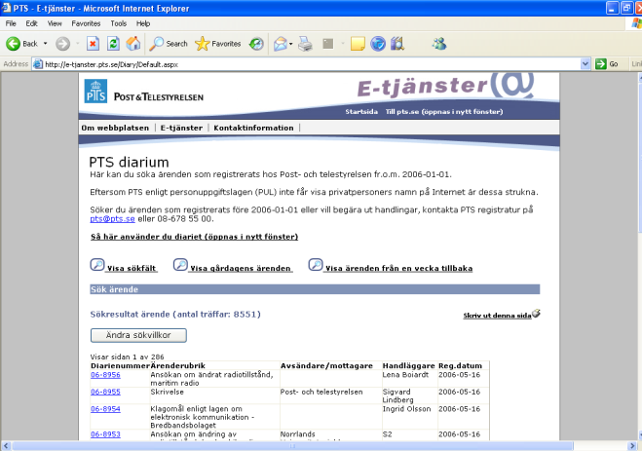642x451 pixels.
Task: Click Visa sökfält link
Action: click(x=132, y=269)
